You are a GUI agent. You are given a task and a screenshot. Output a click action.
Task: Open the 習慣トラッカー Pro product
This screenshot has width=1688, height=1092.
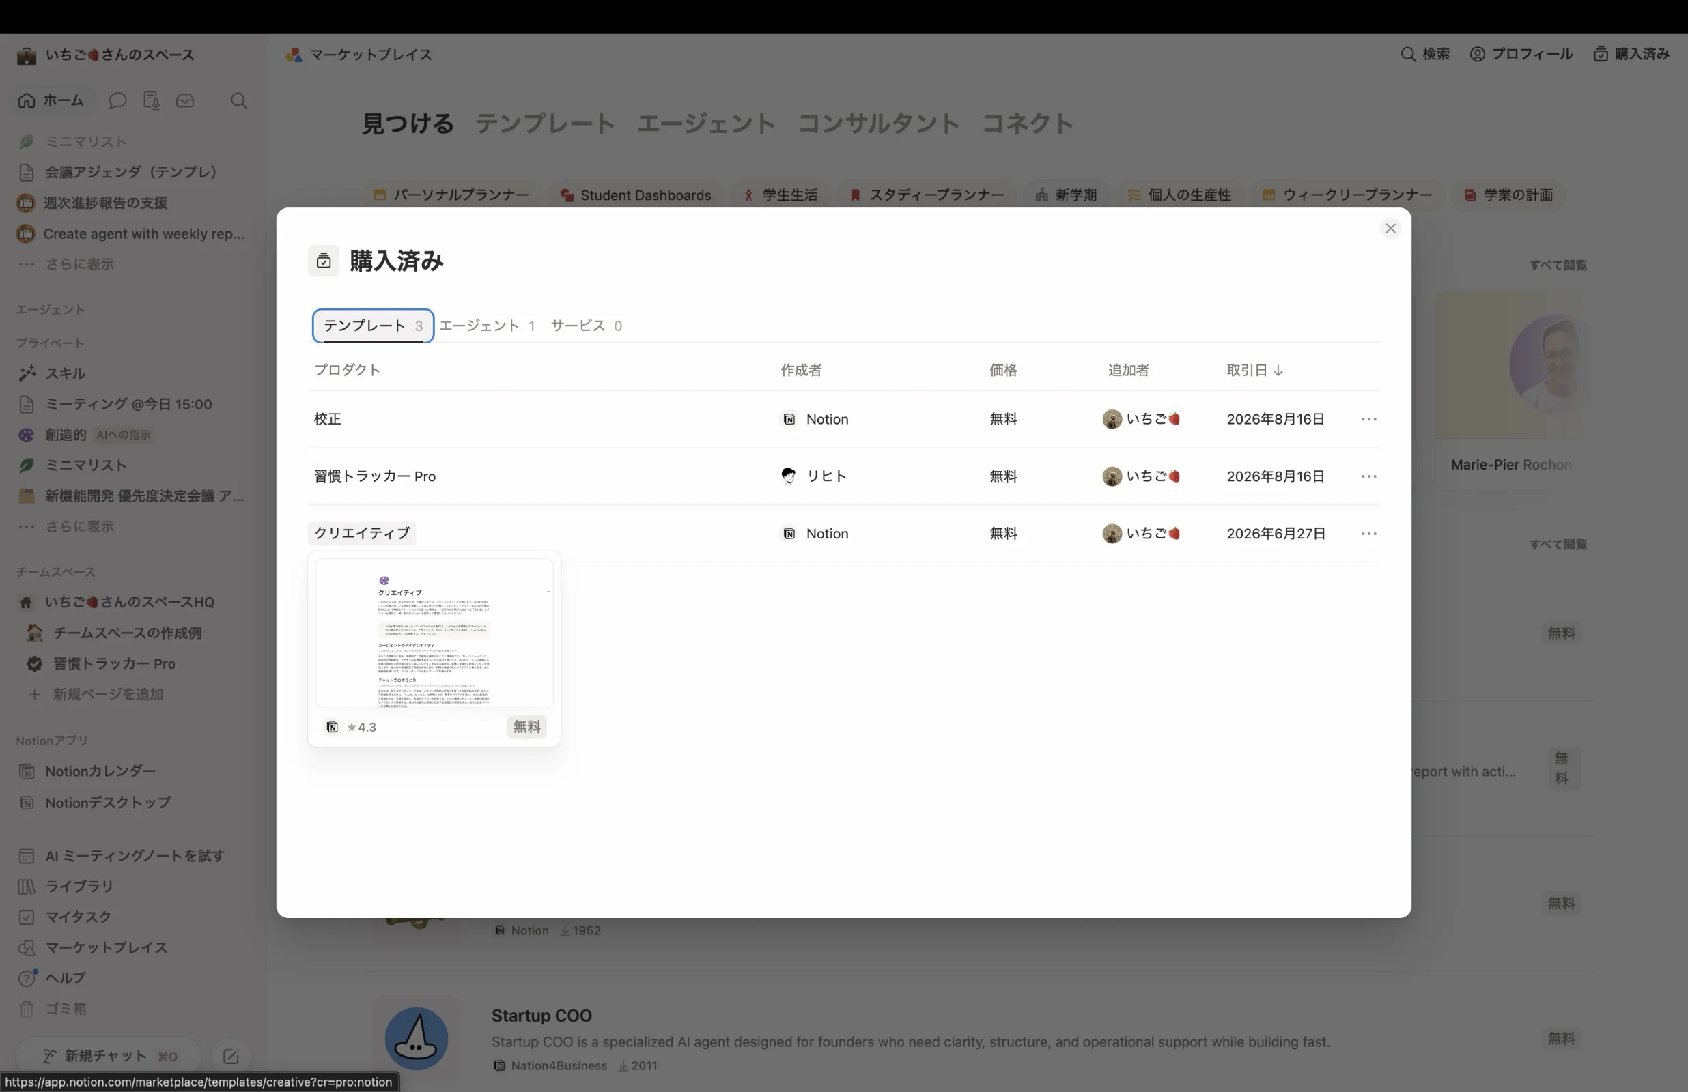(x=374, y=476)
